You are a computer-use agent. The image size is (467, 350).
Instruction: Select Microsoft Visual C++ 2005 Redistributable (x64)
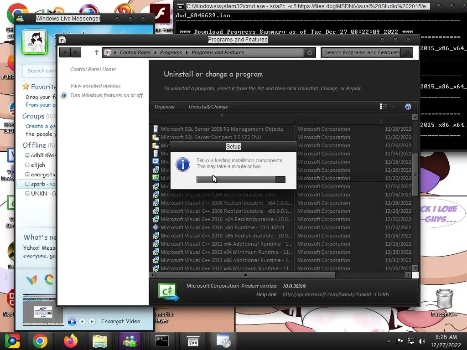[x=218, y=195]
